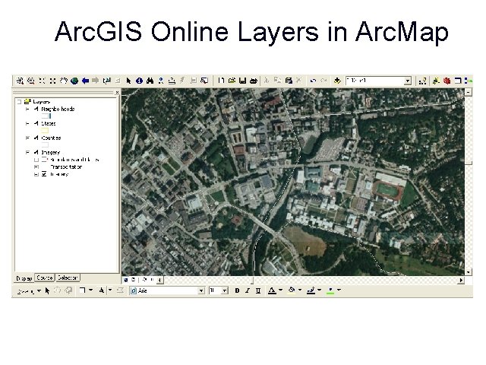The height and width of the screenshot is (365, 486).
Task: Click the Fixed Zoom In button
Action: pos(42,81)
